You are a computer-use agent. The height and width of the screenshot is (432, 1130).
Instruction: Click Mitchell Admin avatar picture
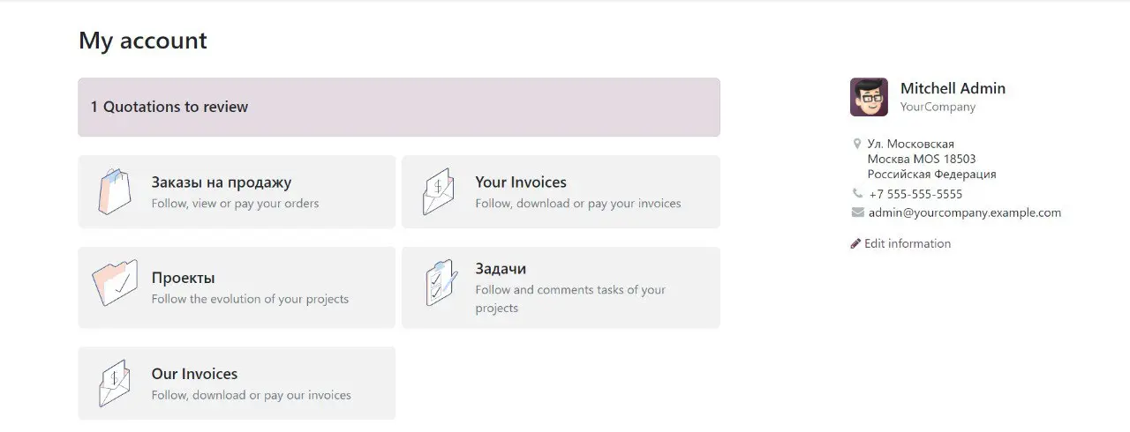(869, 97)
